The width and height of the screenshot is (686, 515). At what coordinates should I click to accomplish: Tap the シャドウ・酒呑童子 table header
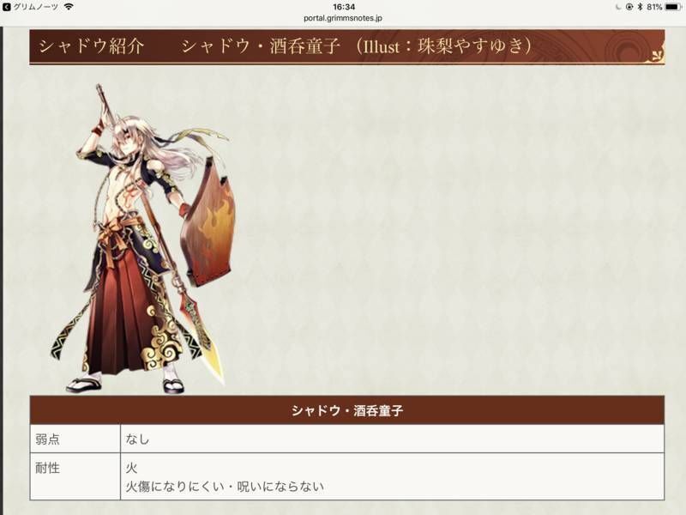(347, 410)
